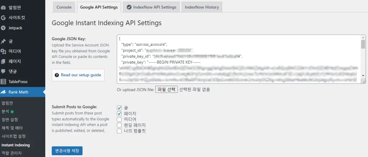Click the 사이트킷 Google icon

coord(3,18)
